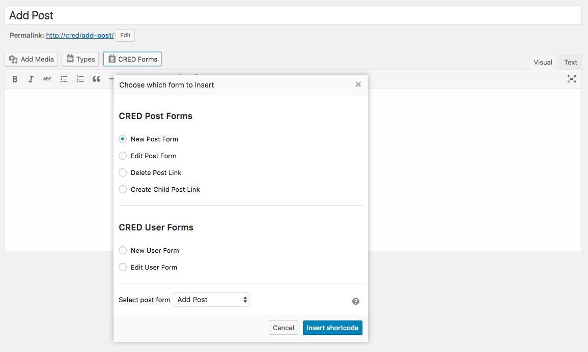
Task: Select the Edit Post Form option
Action: click(x=123, y=156)
